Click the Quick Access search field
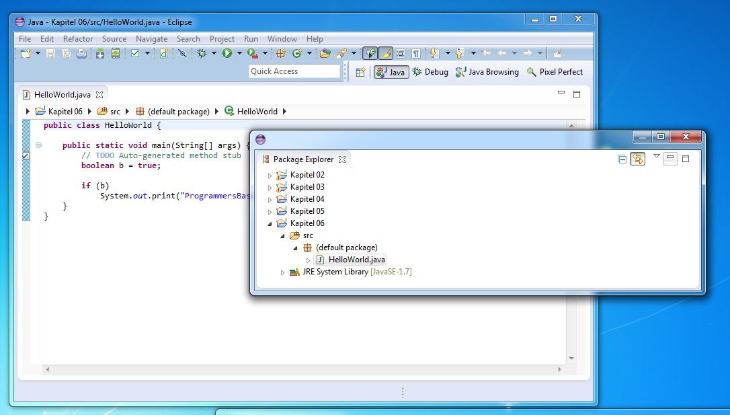 click(294, 71)
